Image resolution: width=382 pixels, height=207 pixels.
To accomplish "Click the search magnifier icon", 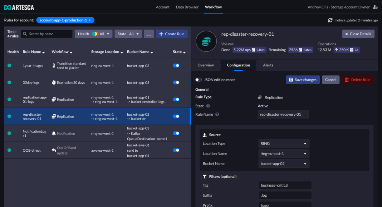I will (25, 34).
